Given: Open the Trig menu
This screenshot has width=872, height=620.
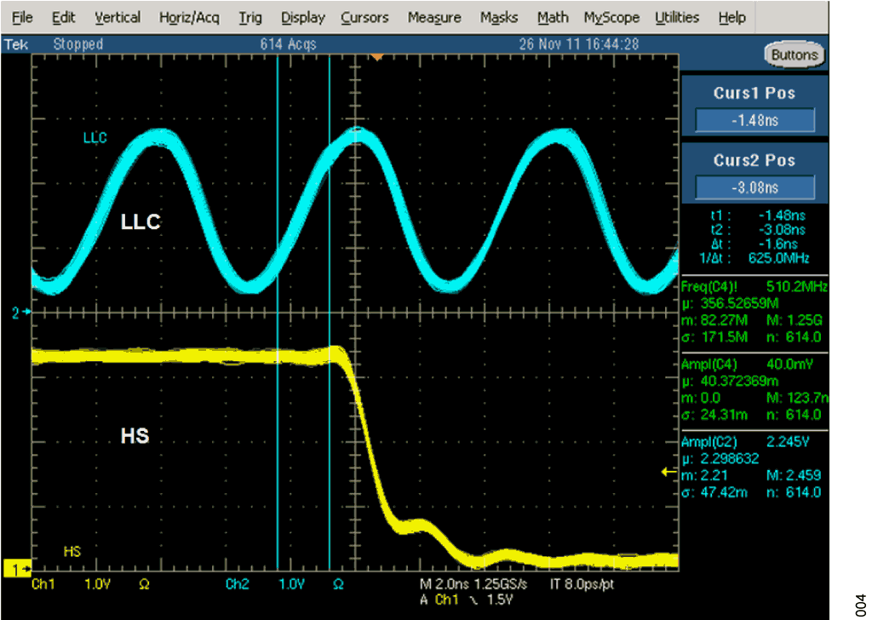Looking at the screenshot, I should (x=250, y=17).
